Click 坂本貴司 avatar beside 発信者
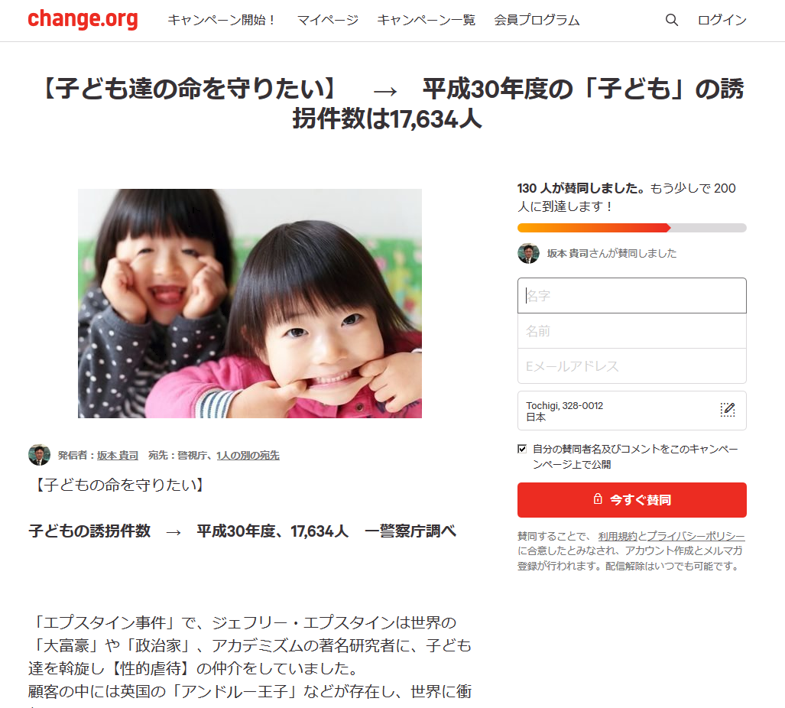Image resolution: width=785 pixels, height=708 pixels. [39, 455]
